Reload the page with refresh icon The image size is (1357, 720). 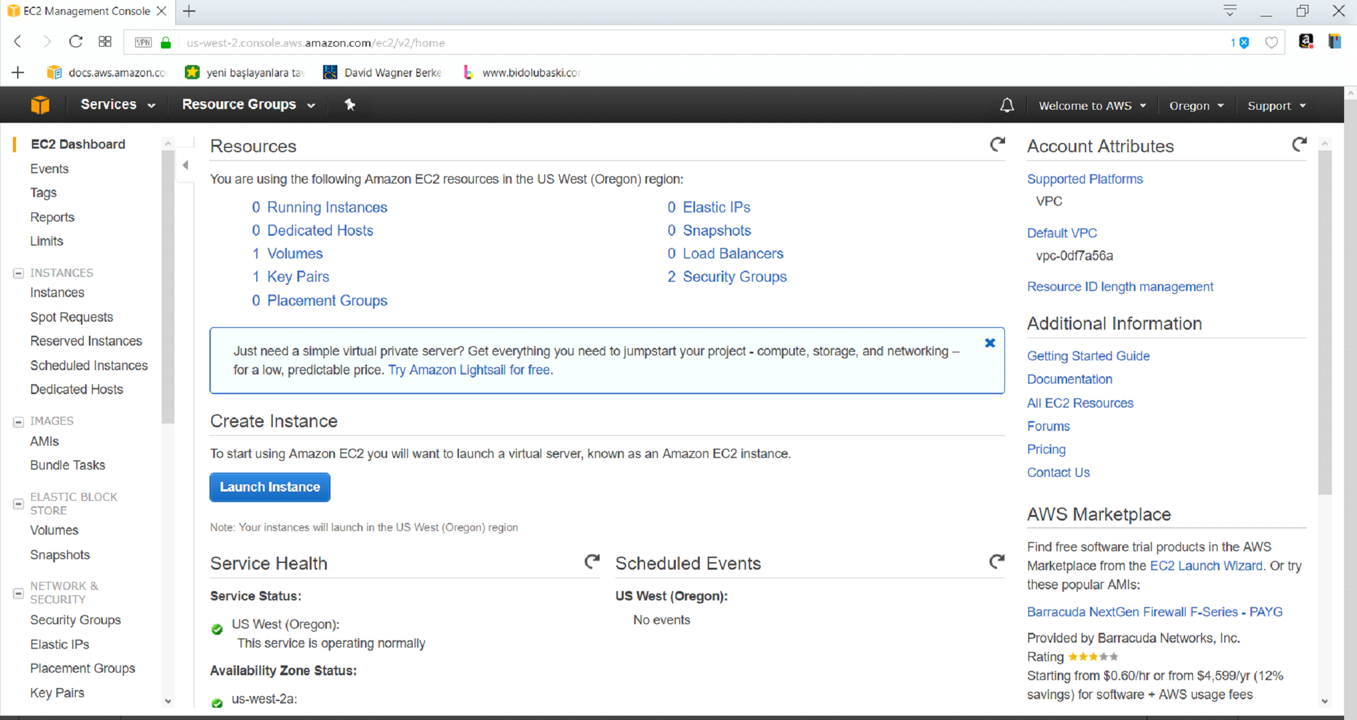pos(76,42)
